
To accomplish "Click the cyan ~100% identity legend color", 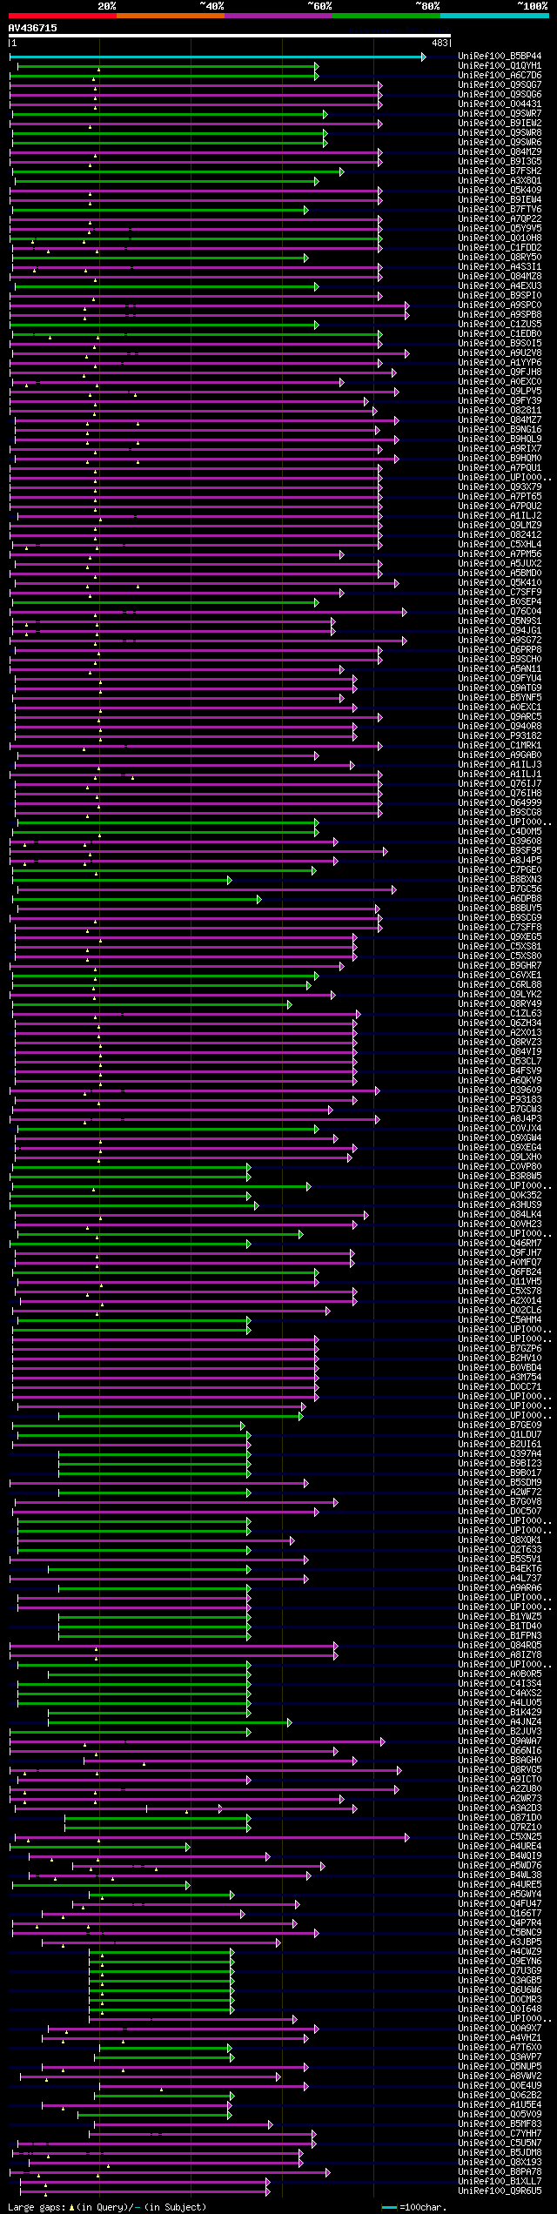I will tap(494, 16).
